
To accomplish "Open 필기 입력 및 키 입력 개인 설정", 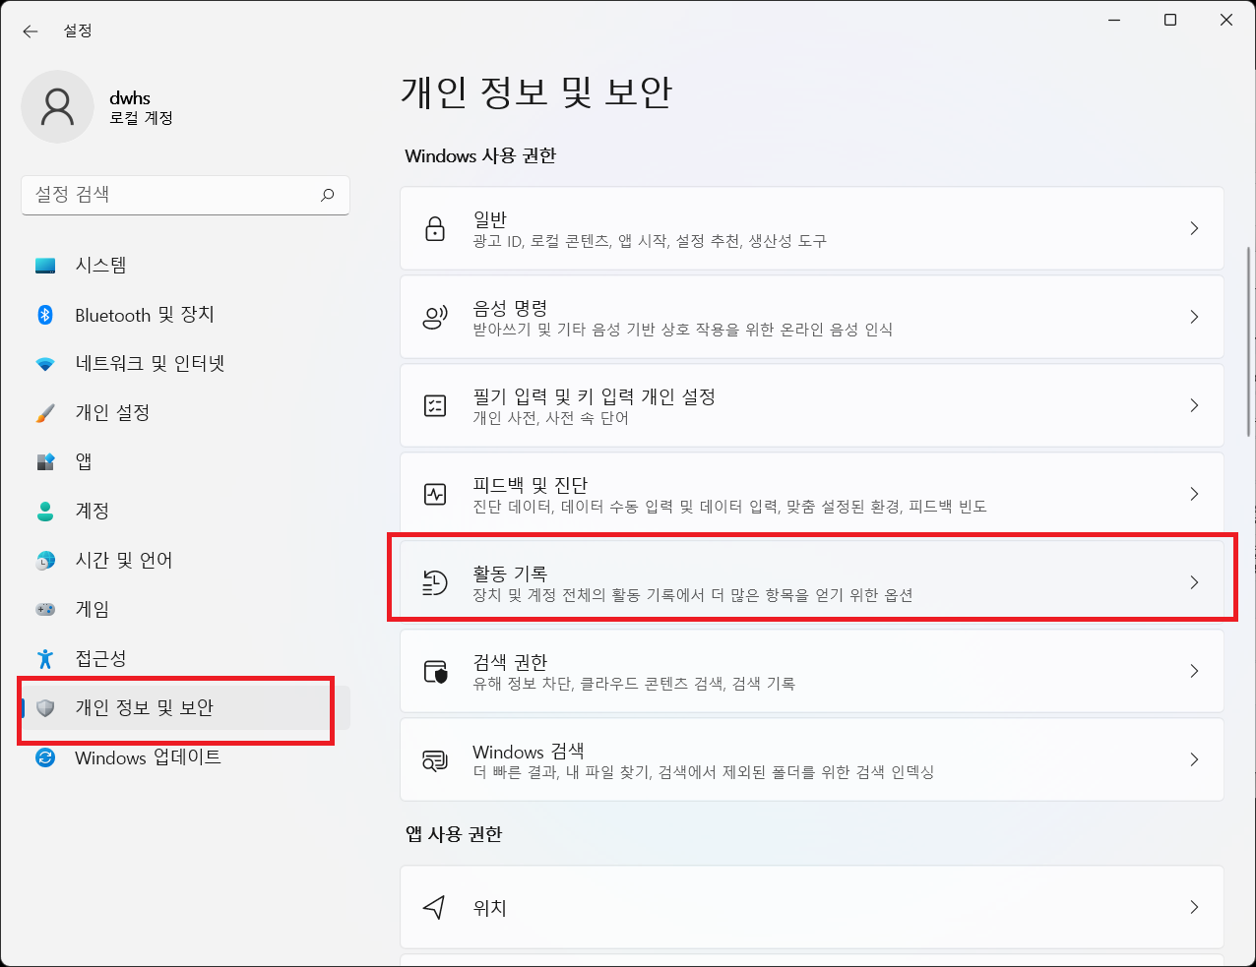I will pos(812,405).
